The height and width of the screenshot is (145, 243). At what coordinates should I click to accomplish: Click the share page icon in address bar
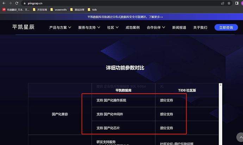[x=223, y=3]
